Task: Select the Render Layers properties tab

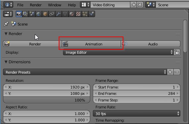Action: pyautogui.click(x=25, y=14)
